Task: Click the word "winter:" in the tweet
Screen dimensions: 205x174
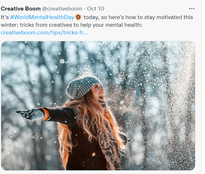Action: click(10, 25)
